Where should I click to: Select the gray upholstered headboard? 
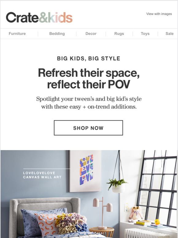pos(45,209)
